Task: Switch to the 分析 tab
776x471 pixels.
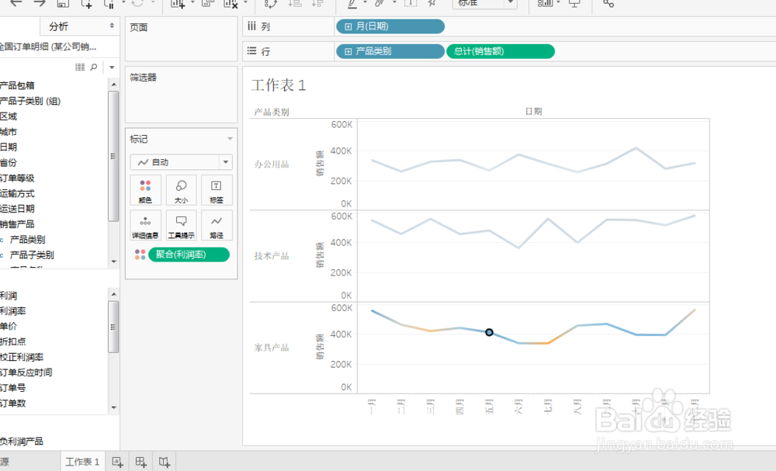Action: [59, 26]
